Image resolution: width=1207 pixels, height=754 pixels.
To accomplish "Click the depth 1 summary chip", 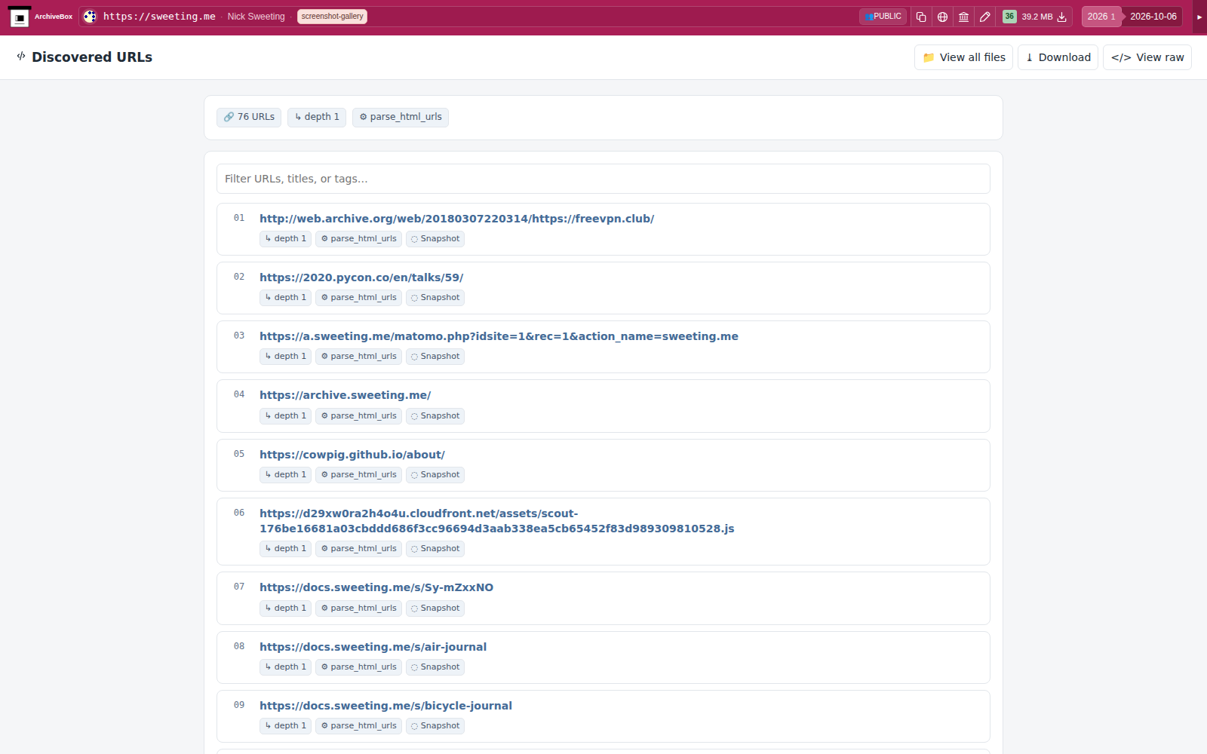I will pos(317,117).
